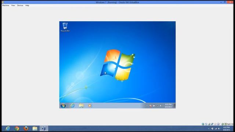
Task: Click the hard disk activity indicator
Action: point(203,124)
